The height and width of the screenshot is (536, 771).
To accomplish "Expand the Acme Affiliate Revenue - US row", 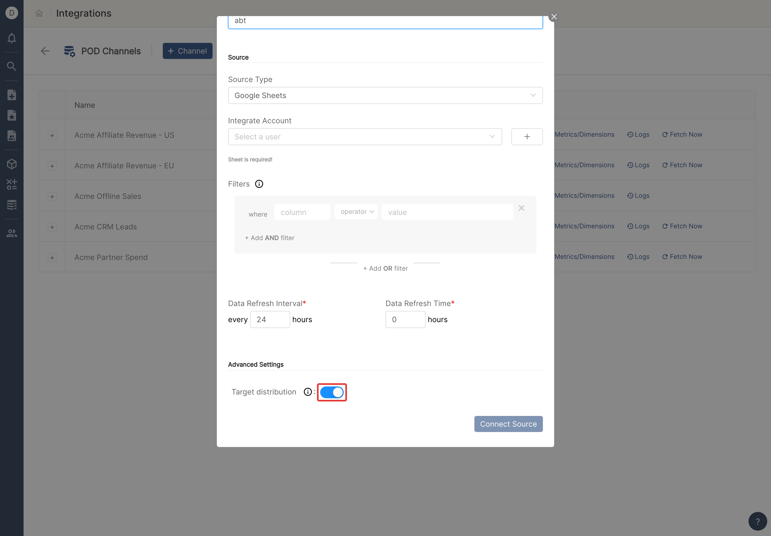I will click(52, 135).
